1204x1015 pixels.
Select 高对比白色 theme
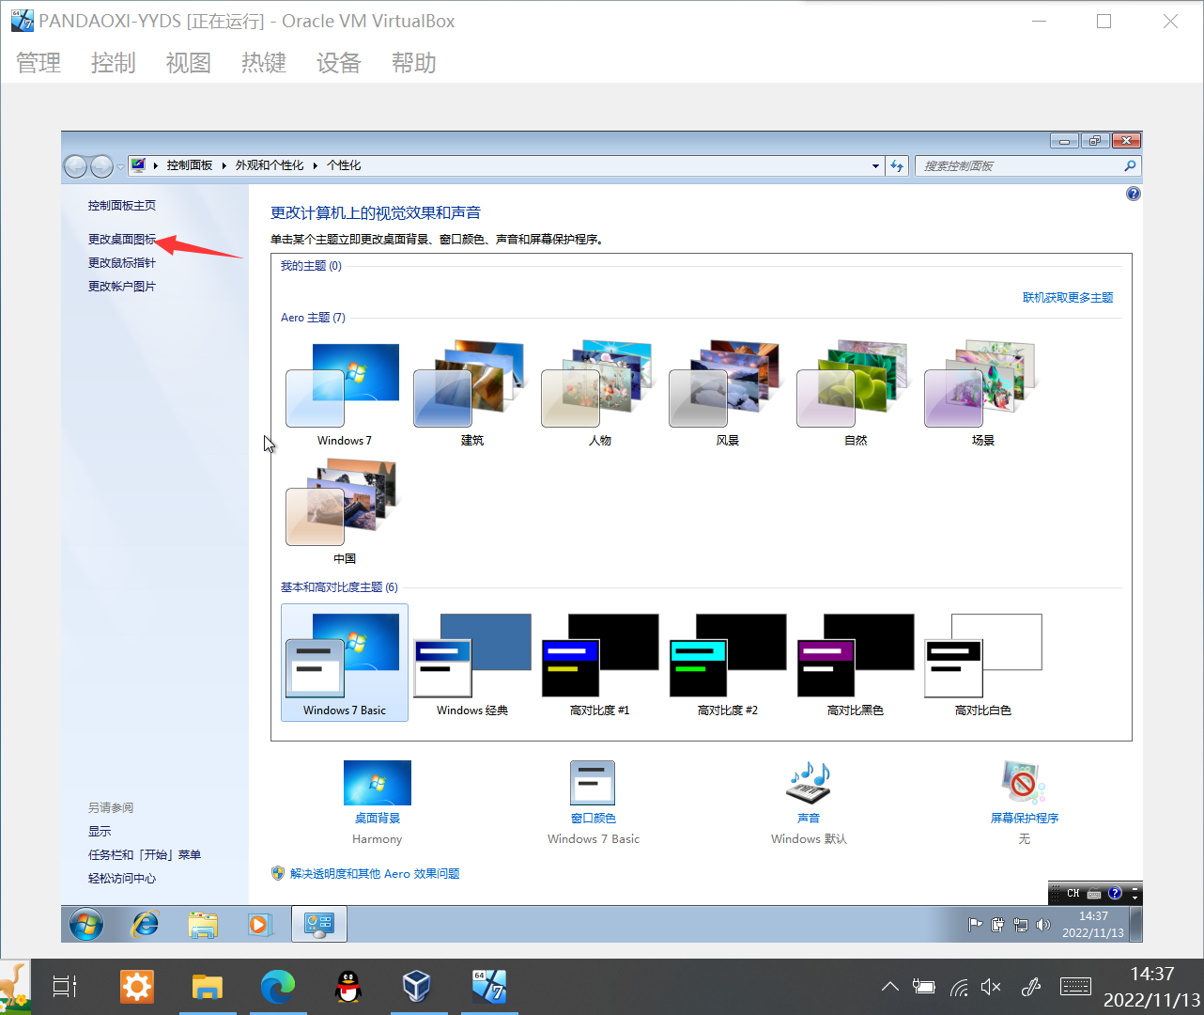coord(982,663)
